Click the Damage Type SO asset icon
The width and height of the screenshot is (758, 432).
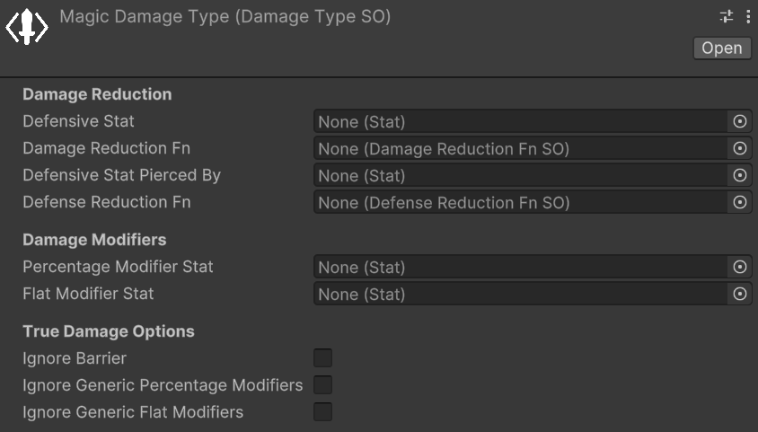(x=27, y=27)
